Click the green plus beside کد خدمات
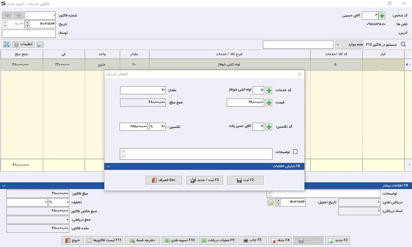 (x=269, y=90)
